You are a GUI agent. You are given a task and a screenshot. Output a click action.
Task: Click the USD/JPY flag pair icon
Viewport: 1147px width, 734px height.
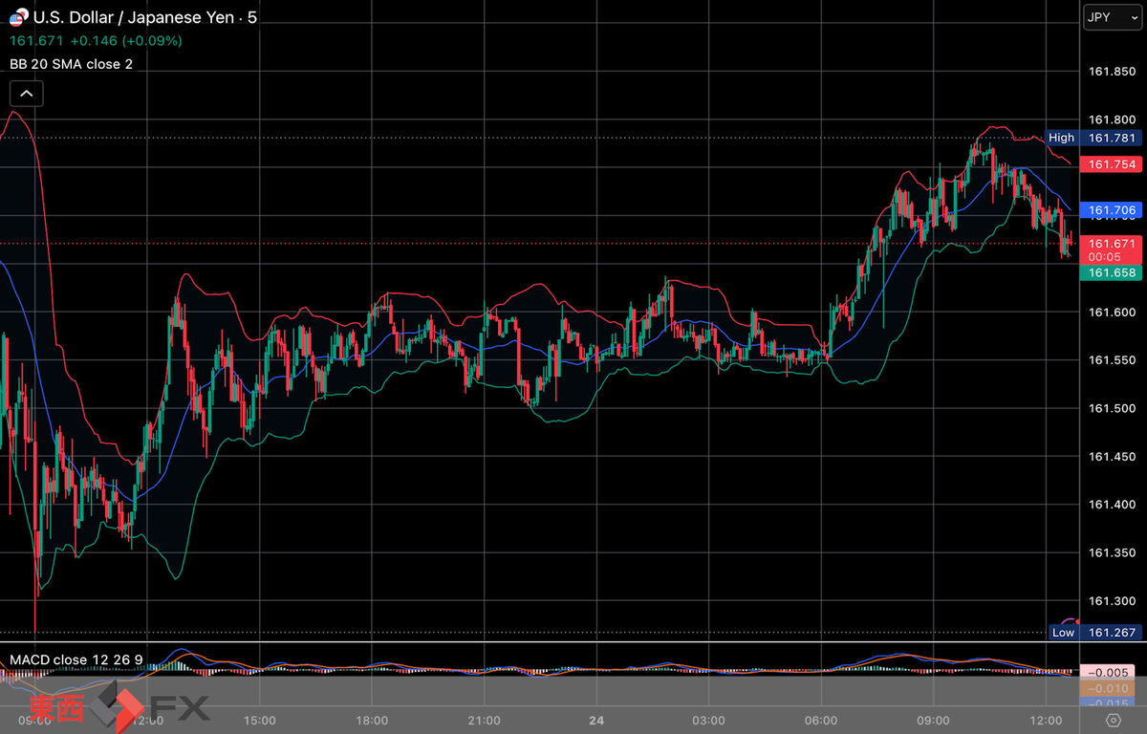tap(17, 17)
